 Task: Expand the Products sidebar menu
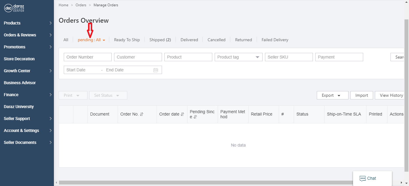point(27,23)
